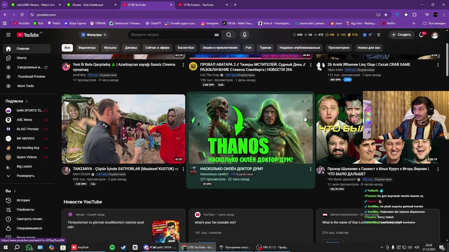Click the search magnifier button
This screenshot has height=252, width=449.
click(229, 35)
